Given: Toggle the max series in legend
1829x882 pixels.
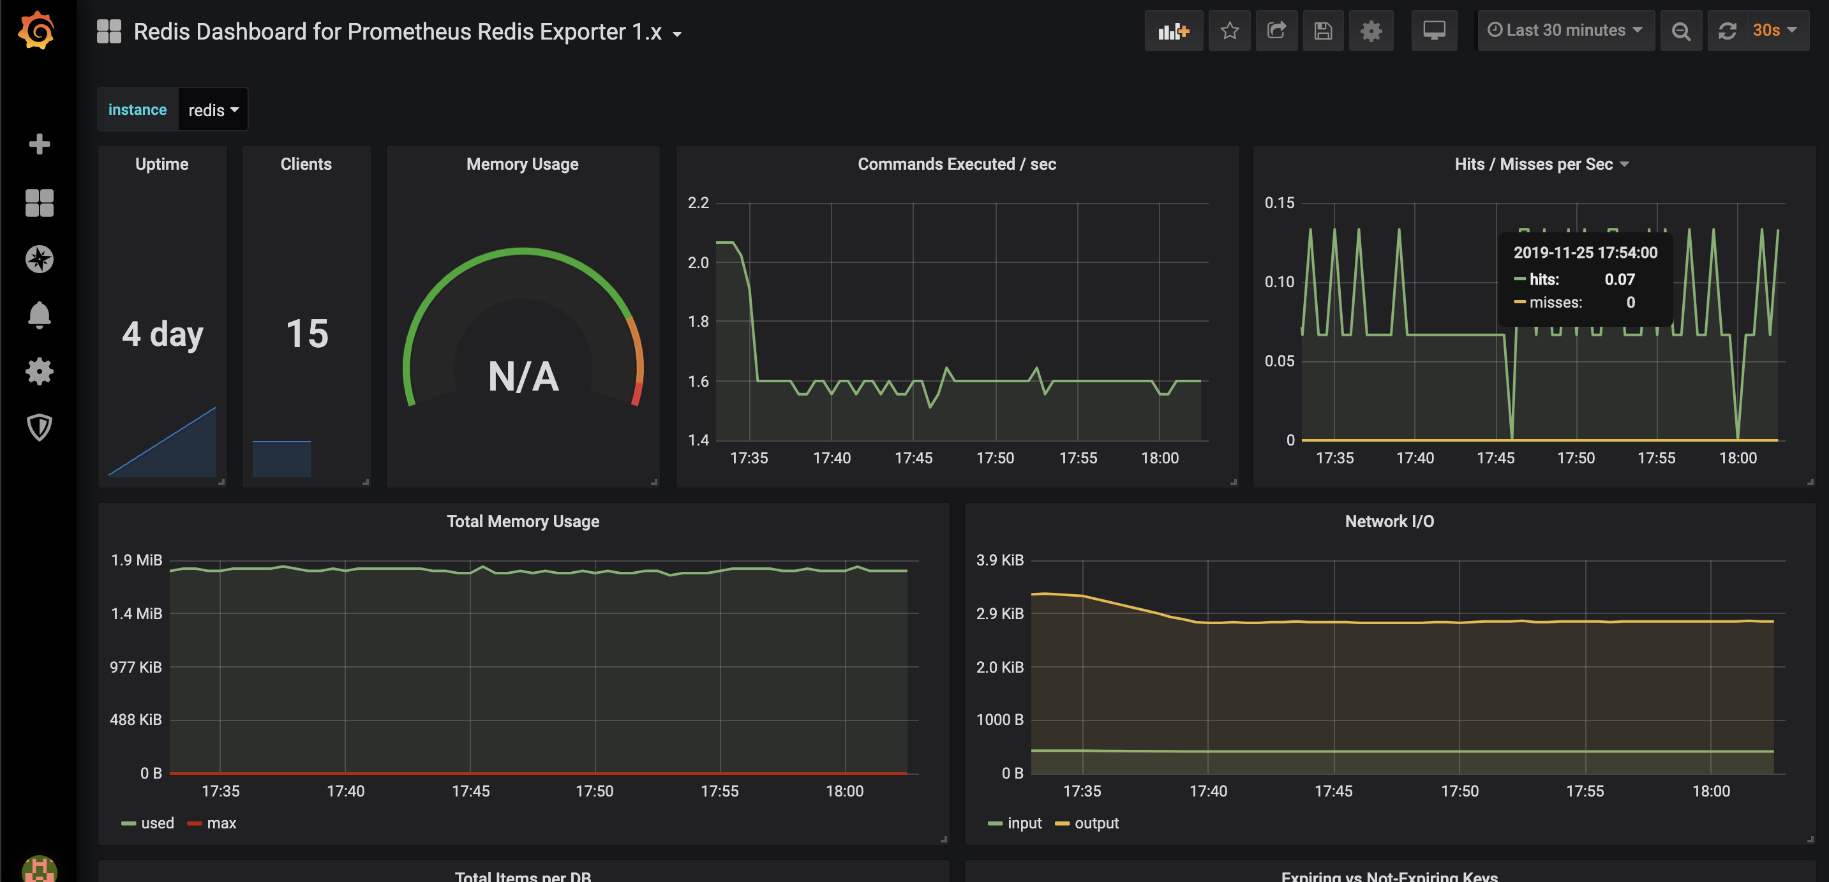Looking at the screenshot, I should tap(212, 823).
